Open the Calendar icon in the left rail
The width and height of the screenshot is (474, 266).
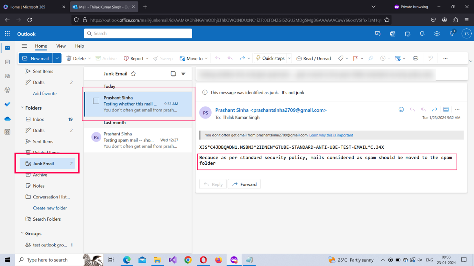coord(7,62)
